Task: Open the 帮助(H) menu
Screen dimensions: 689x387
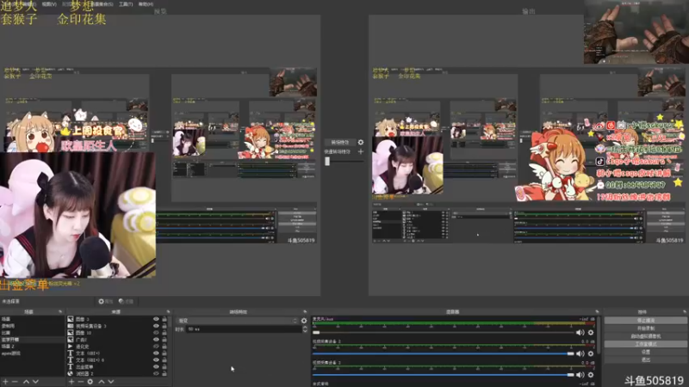Action: tap(146, 4)
